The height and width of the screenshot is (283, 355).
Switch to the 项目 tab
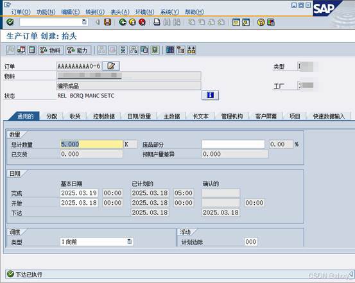[295, 116]
